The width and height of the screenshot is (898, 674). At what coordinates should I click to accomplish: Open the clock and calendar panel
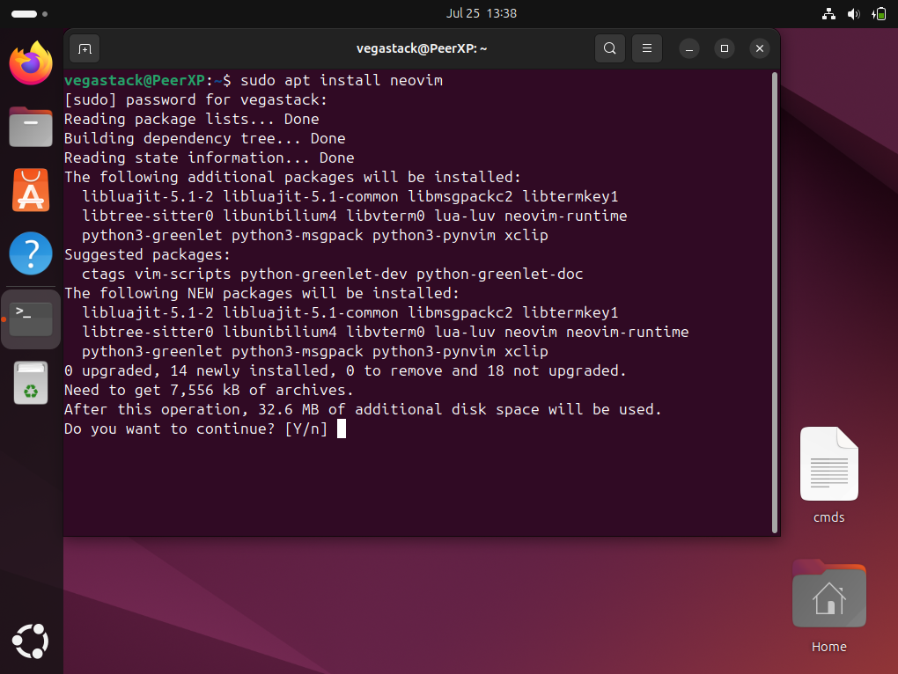click(x=481, y=13)
